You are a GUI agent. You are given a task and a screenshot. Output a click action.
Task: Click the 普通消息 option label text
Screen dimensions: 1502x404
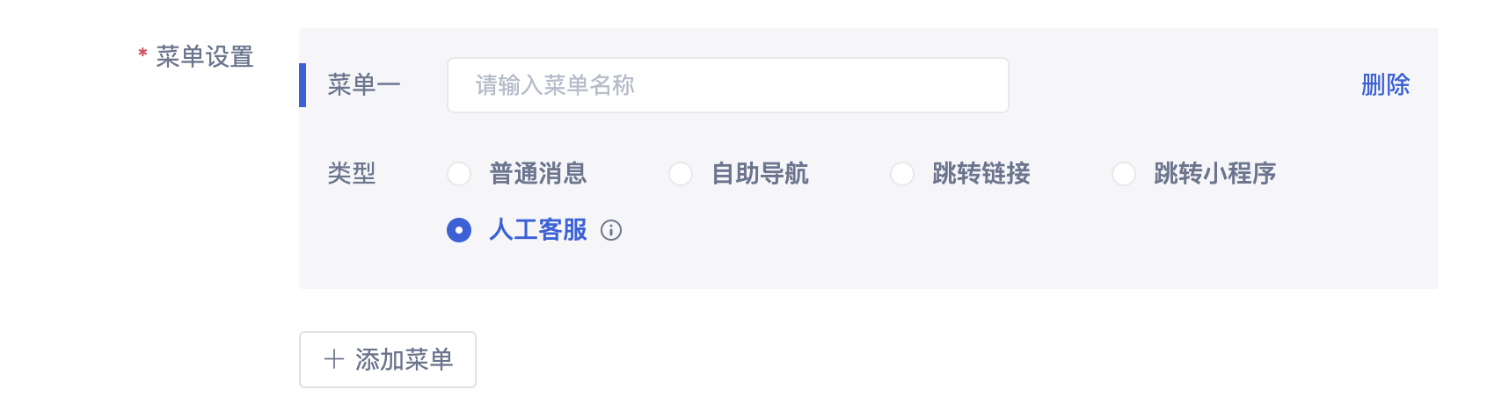(538, 174)
